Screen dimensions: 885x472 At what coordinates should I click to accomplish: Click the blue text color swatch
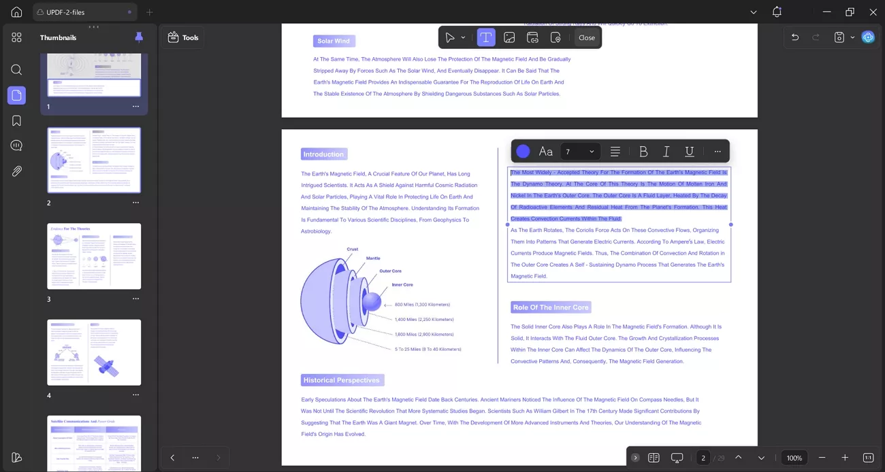point(523,151)
